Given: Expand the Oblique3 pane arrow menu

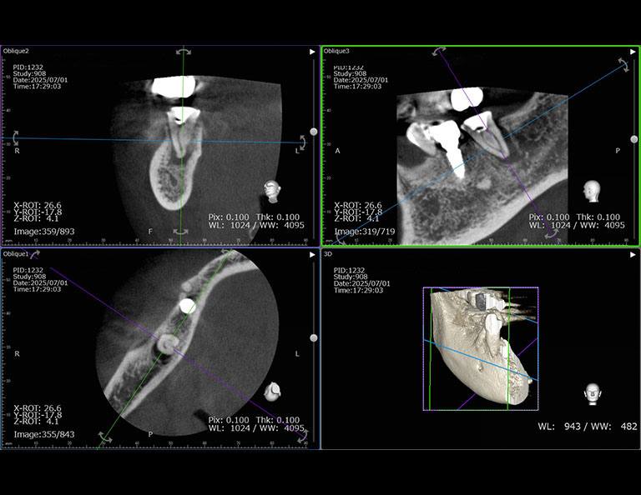Looking at the screenshot, I should (632, 51).
